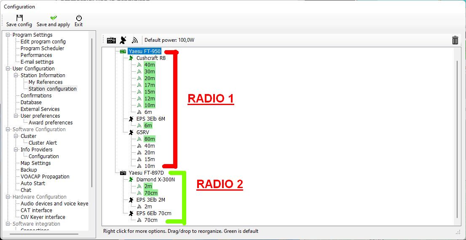Open Audio devices and voice keyer settings
The image size is (466, 240).
(x=54, y=204)
